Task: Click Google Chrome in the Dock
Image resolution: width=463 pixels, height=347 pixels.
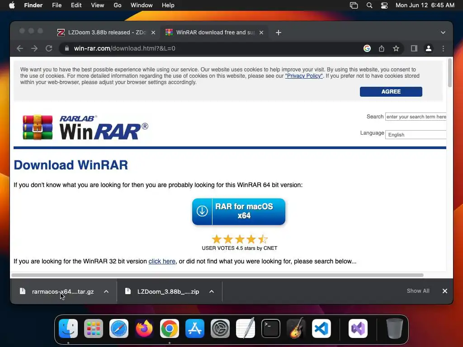Action: (170, 328)
